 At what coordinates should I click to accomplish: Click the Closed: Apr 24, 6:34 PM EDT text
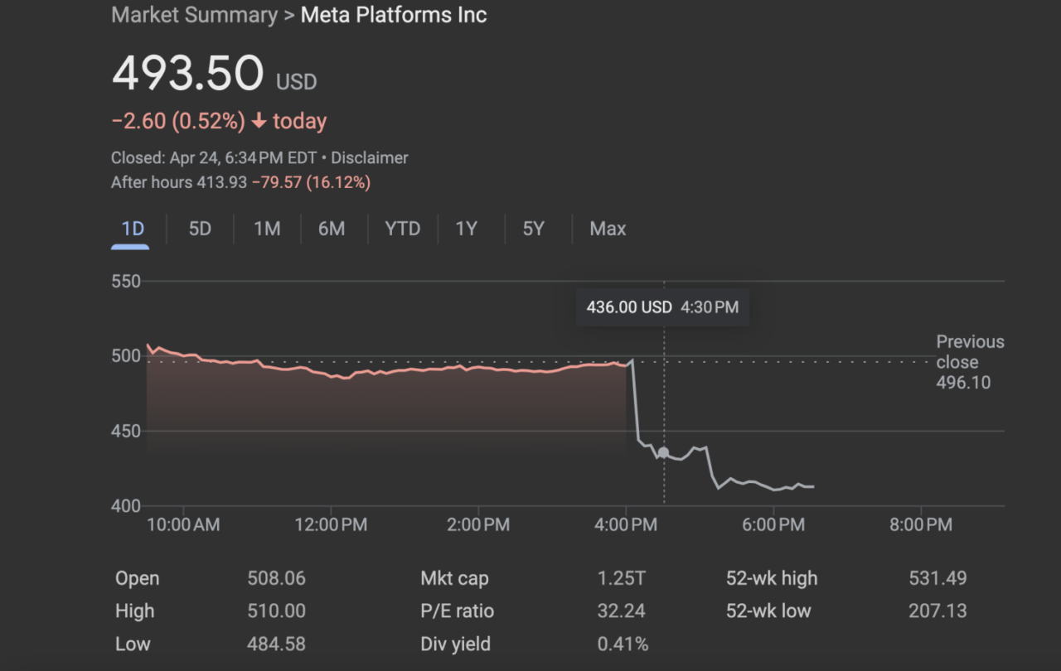pyautogui.click(x=214, y=157)
